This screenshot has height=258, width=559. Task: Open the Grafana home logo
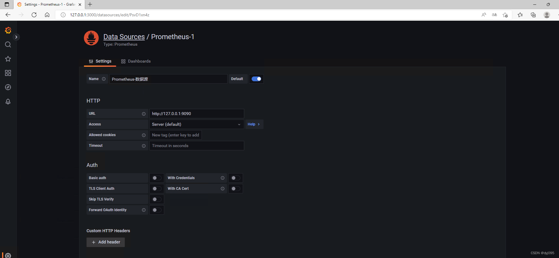click(8, 30)
